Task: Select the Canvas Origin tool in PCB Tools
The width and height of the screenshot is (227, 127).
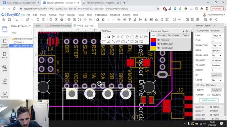Action: point(104,42)
